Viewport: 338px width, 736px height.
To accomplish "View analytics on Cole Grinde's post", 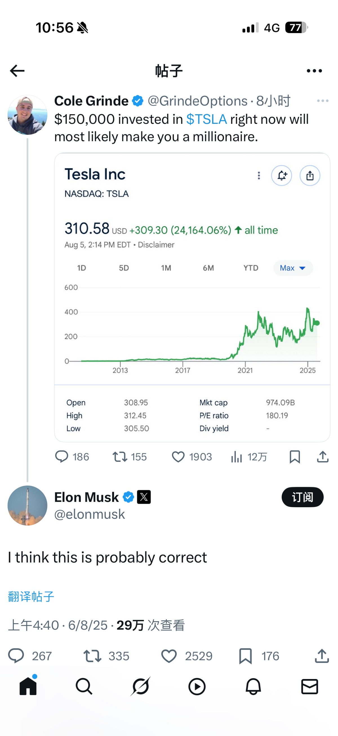I will tap(236, 457).
